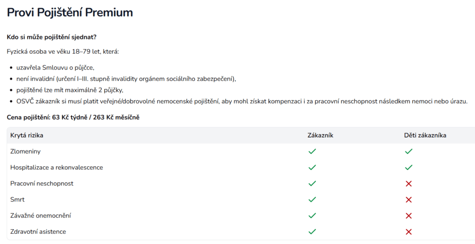475x244 pixels.
Task: Click red cross for Závažné onemocnění row
Action: pyautogui.click(x=409, y=216)
